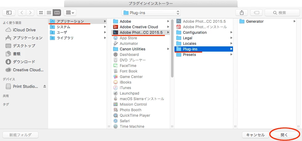The image size is (302, 141).
Task: Go back with the left chevron
Action: click(22, 13)
